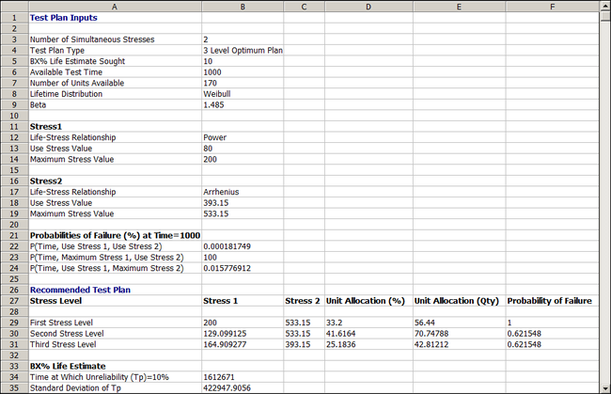Select Stress2 Maximum Stress Value 533.15

click(243, 214)
